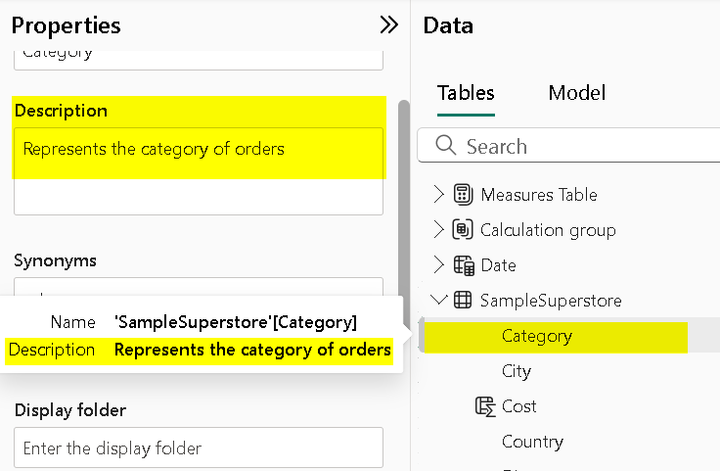Click the magnifier icon in Search box
Screen dimensions: 720x471
tap(445, 147)
